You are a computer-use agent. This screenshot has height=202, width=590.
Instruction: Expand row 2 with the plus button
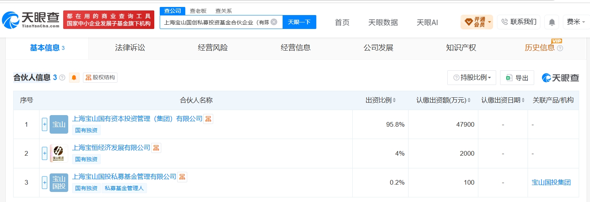click(45, 153)
